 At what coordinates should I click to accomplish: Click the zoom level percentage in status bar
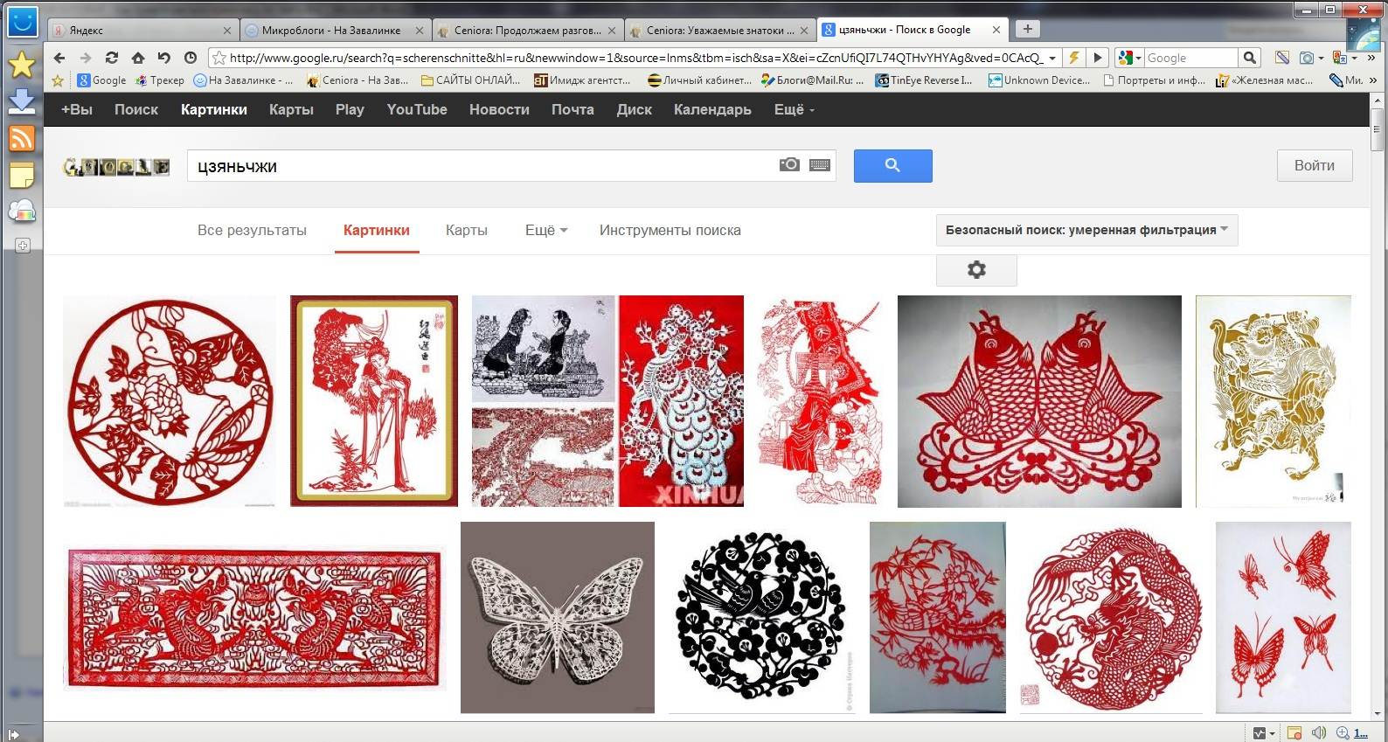point(1361,733)
